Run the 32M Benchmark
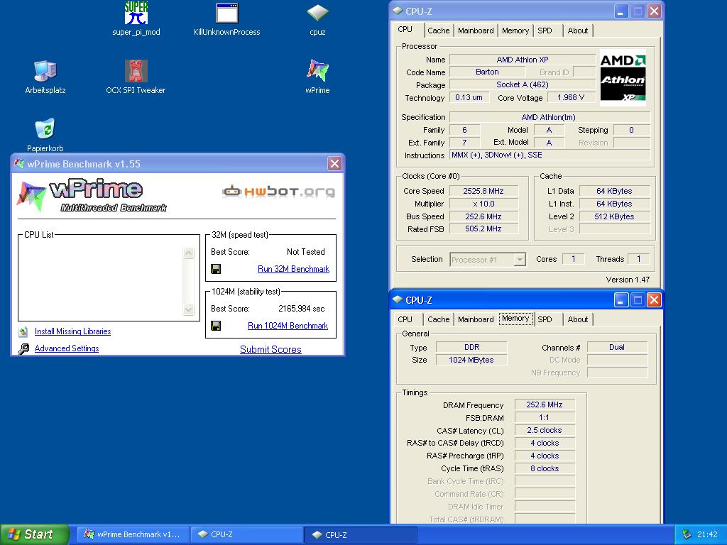Image resolution: width=727 pixels, height=545 pixels. tap(293, 269)
